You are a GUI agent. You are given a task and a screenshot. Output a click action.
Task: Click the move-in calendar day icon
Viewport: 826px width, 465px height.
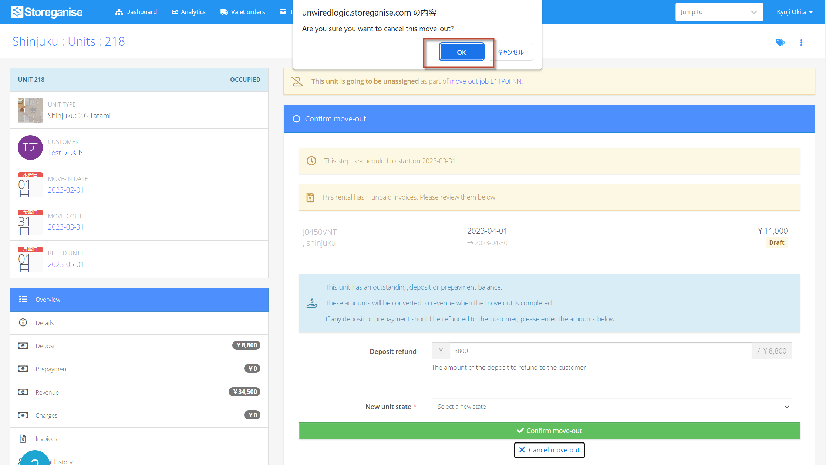coord(30,185)
